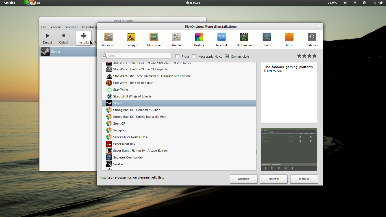Click the star rating indicator
Screen dimensions: 386x217
click(307, 56)
